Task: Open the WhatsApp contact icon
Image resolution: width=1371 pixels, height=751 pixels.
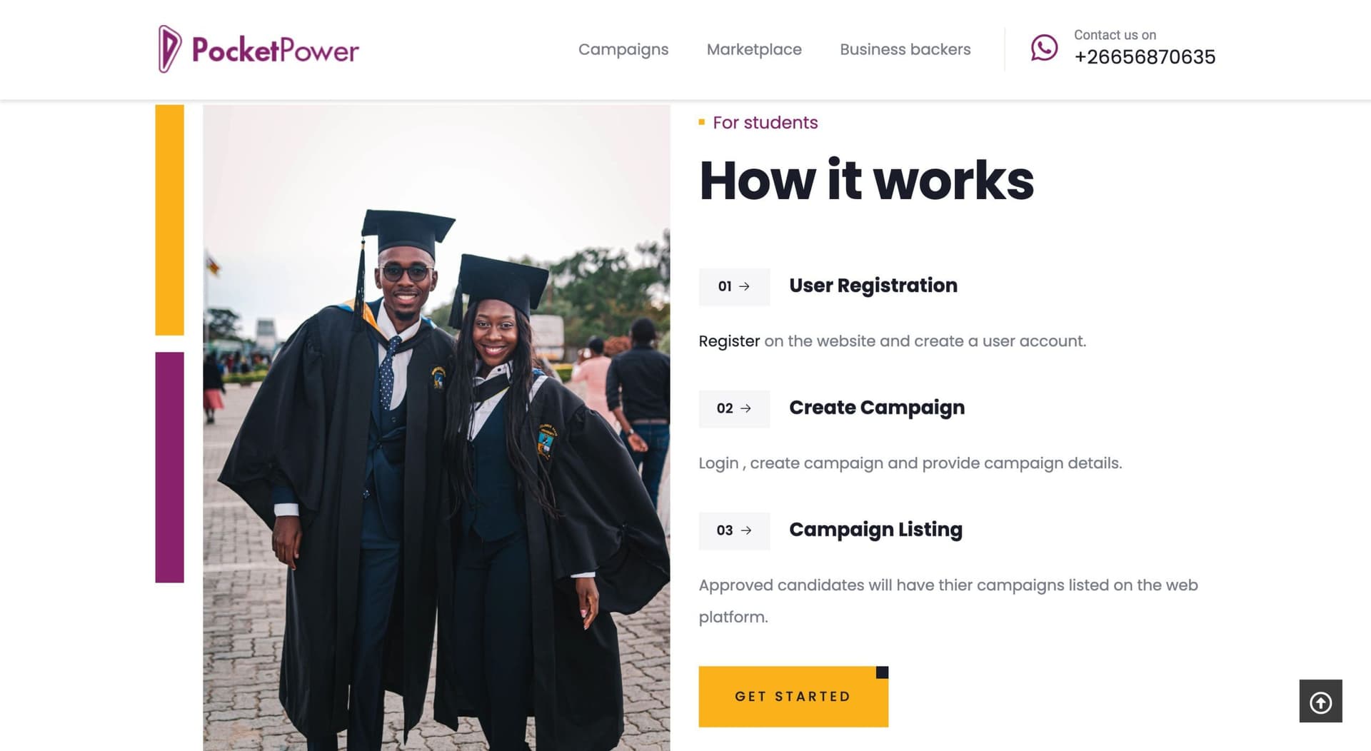Action: (1043, 48)
